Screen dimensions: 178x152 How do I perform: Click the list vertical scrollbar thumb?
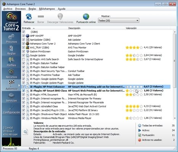[x=175, y=61]
